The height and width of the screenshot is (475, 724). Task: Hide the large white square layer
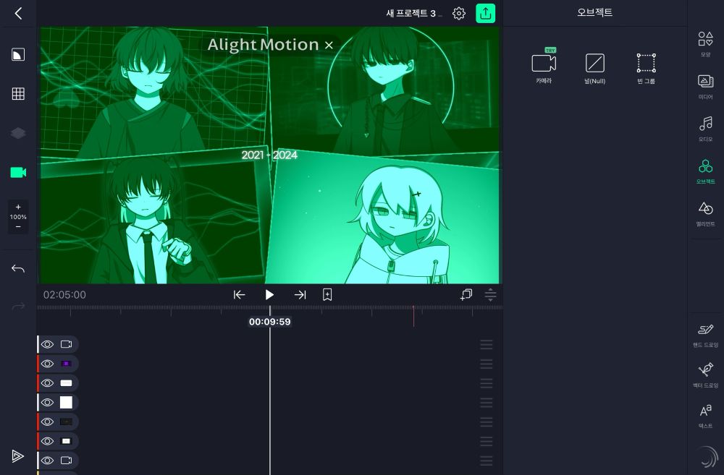tap(47, 403)
